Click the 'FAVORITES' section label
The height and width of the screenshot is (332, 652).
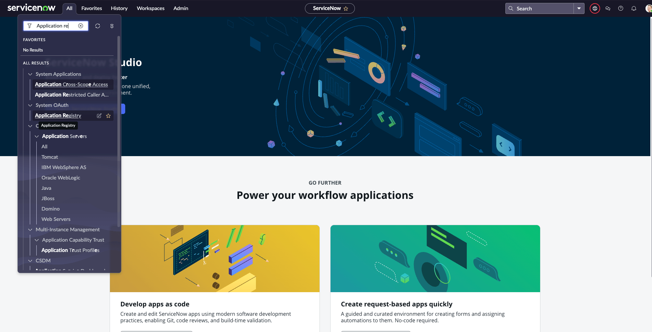point(34,40)
